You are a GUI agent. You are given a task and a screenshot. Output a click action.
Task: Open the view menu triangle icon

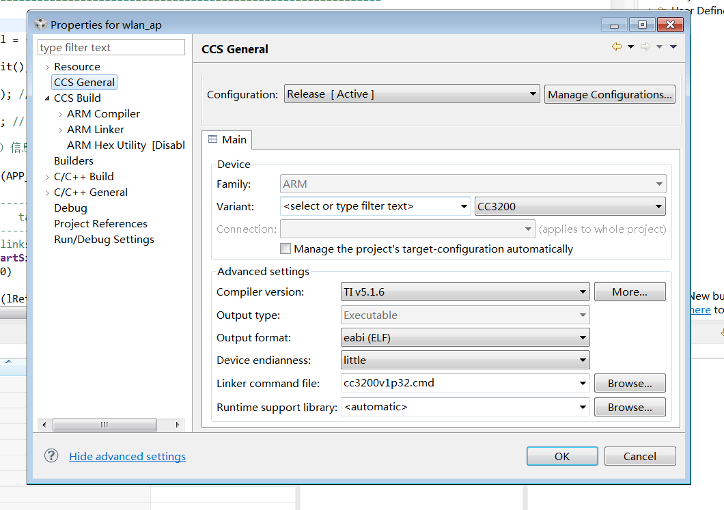pos(673,47)
